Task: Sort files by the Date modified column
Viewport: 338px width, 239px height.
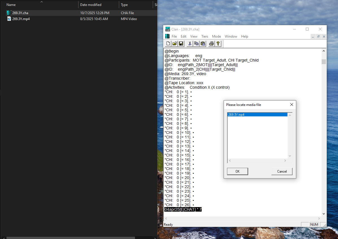Action: 91,5
